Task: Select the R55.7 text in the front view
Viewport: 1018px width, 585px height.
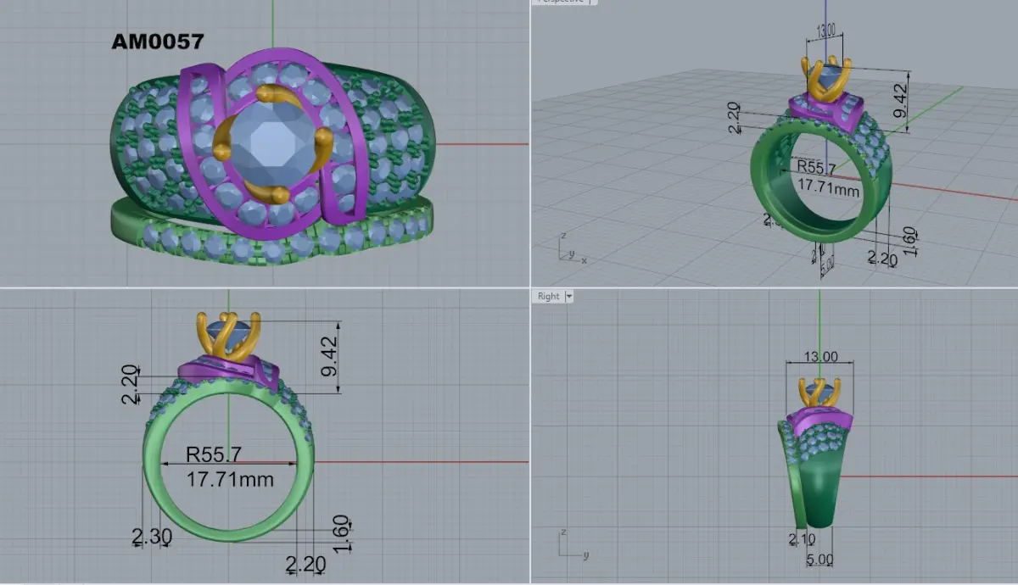Action: click(x=214, y=456)
